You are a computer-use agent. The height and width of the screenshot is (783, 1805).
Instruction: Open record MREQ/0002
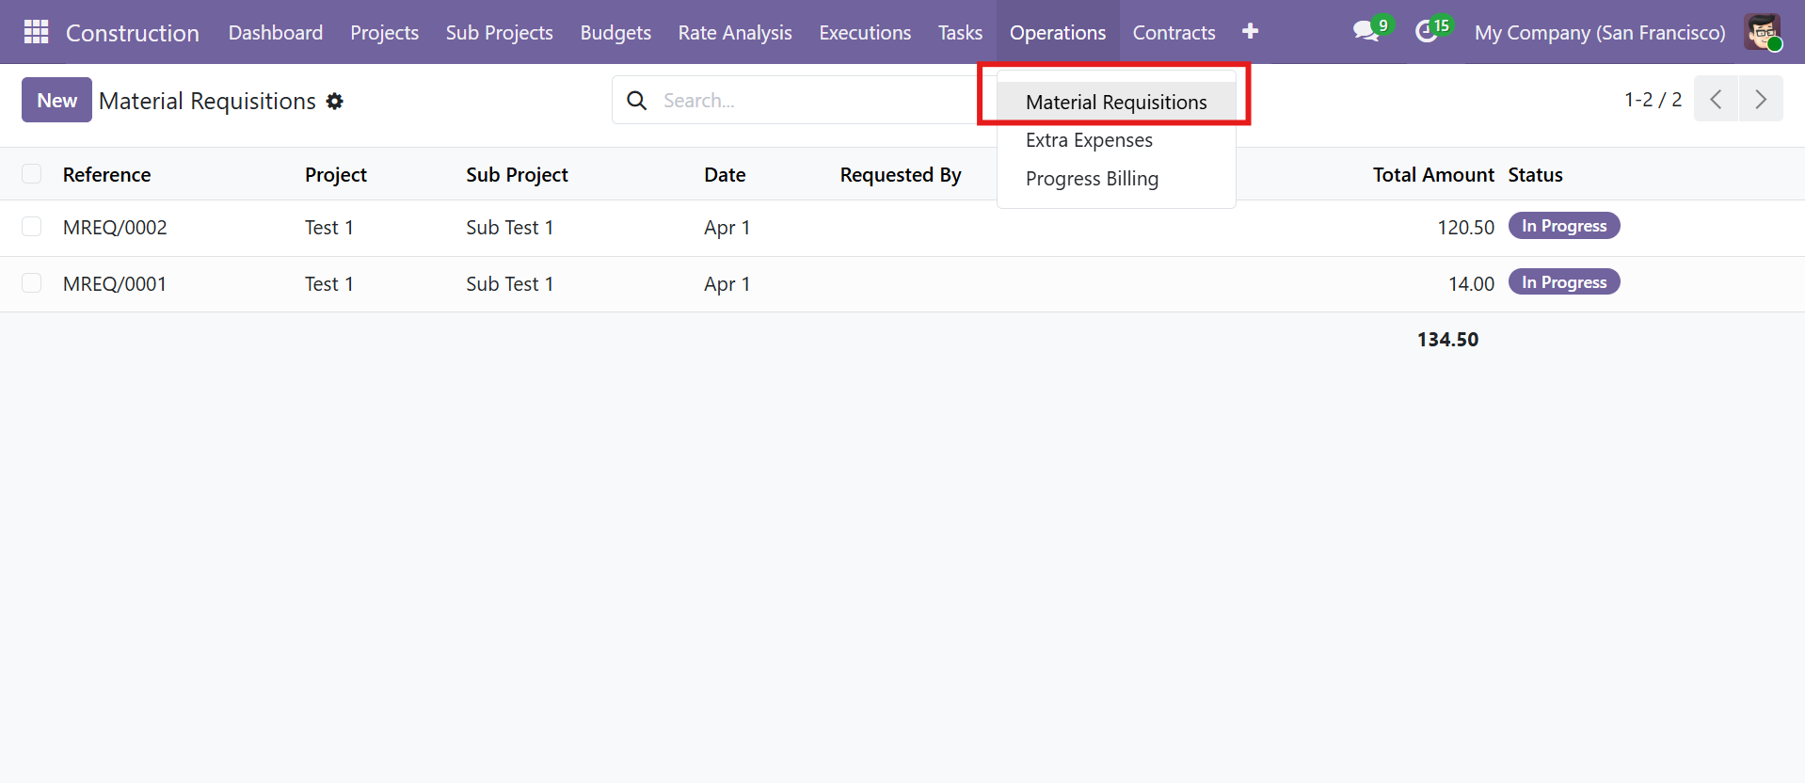pyautogui.click(x=115, y=228)
